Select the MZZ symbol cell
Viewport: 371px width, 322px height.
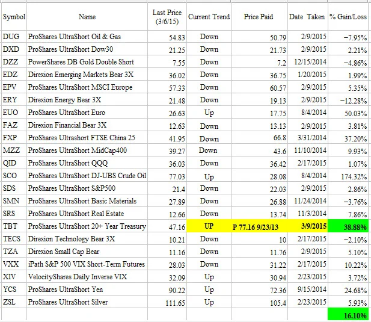pos(14,150)
